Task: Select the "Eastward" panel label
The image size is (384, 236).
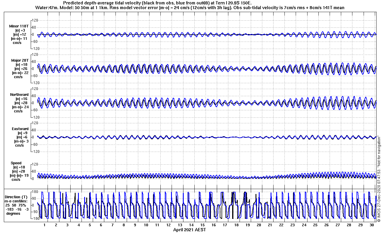Action: [20, 129]
